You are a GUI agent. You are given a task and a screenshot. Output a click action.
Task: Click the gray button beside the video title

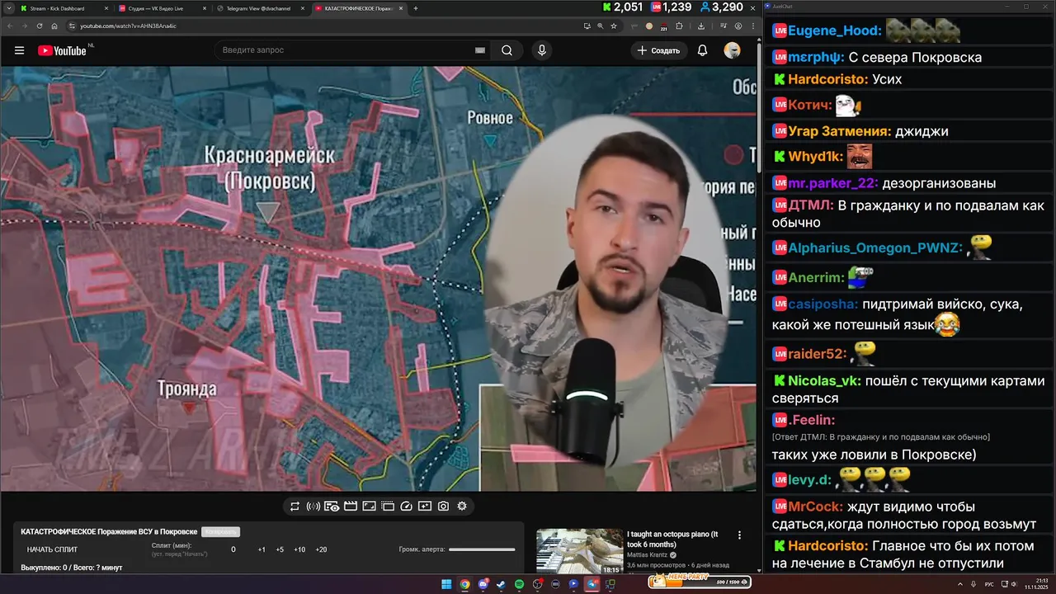[x=221, y=532]
